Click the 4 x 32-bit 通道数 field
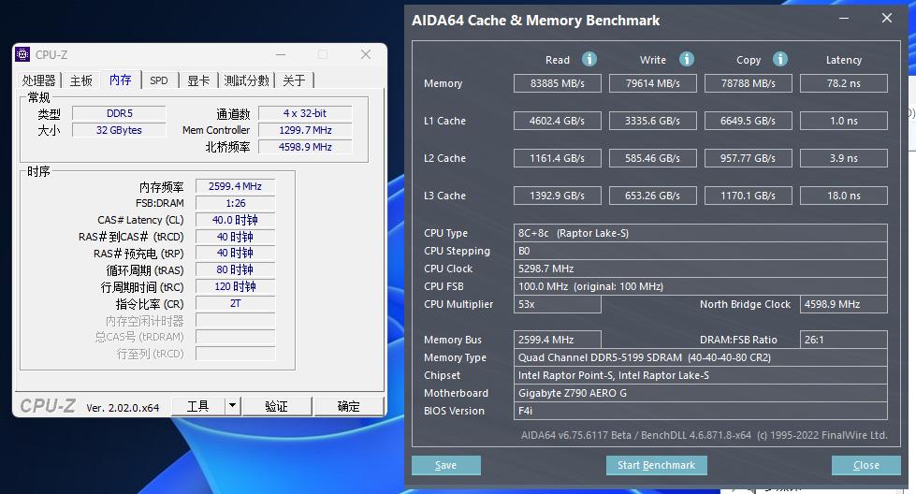916x494 pixels. (x=305, y=113)
